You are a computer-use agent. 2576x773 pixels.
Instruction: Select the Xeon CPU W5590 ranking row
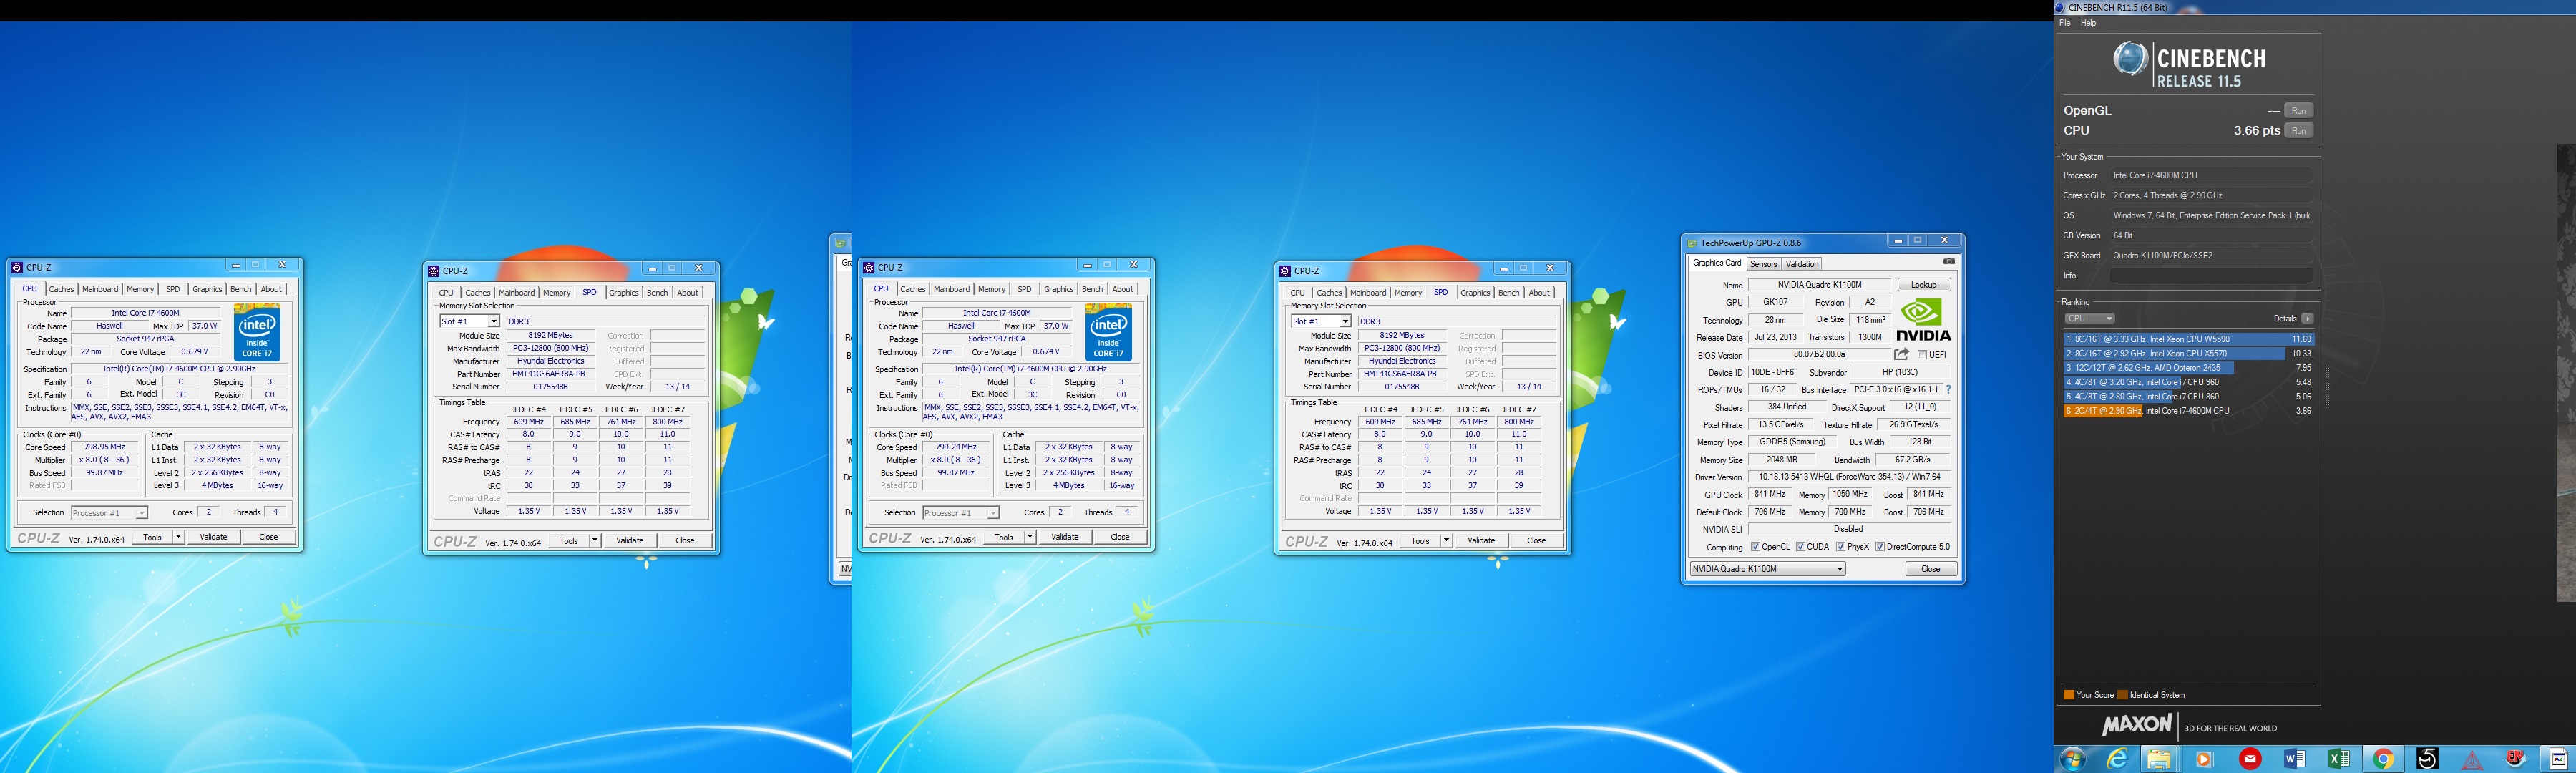2189,339
